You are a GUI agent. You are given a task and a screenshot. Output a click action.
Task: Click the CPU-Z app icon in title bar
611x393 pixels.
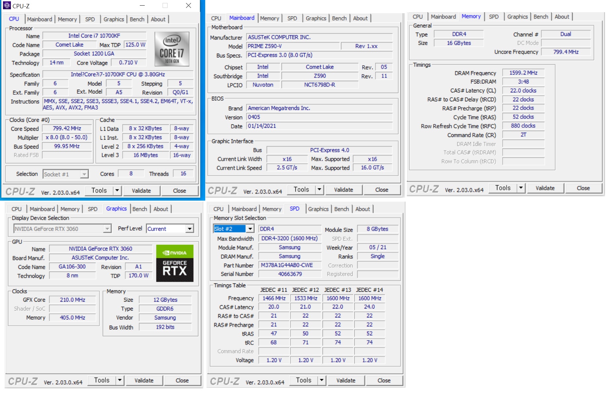7,5
